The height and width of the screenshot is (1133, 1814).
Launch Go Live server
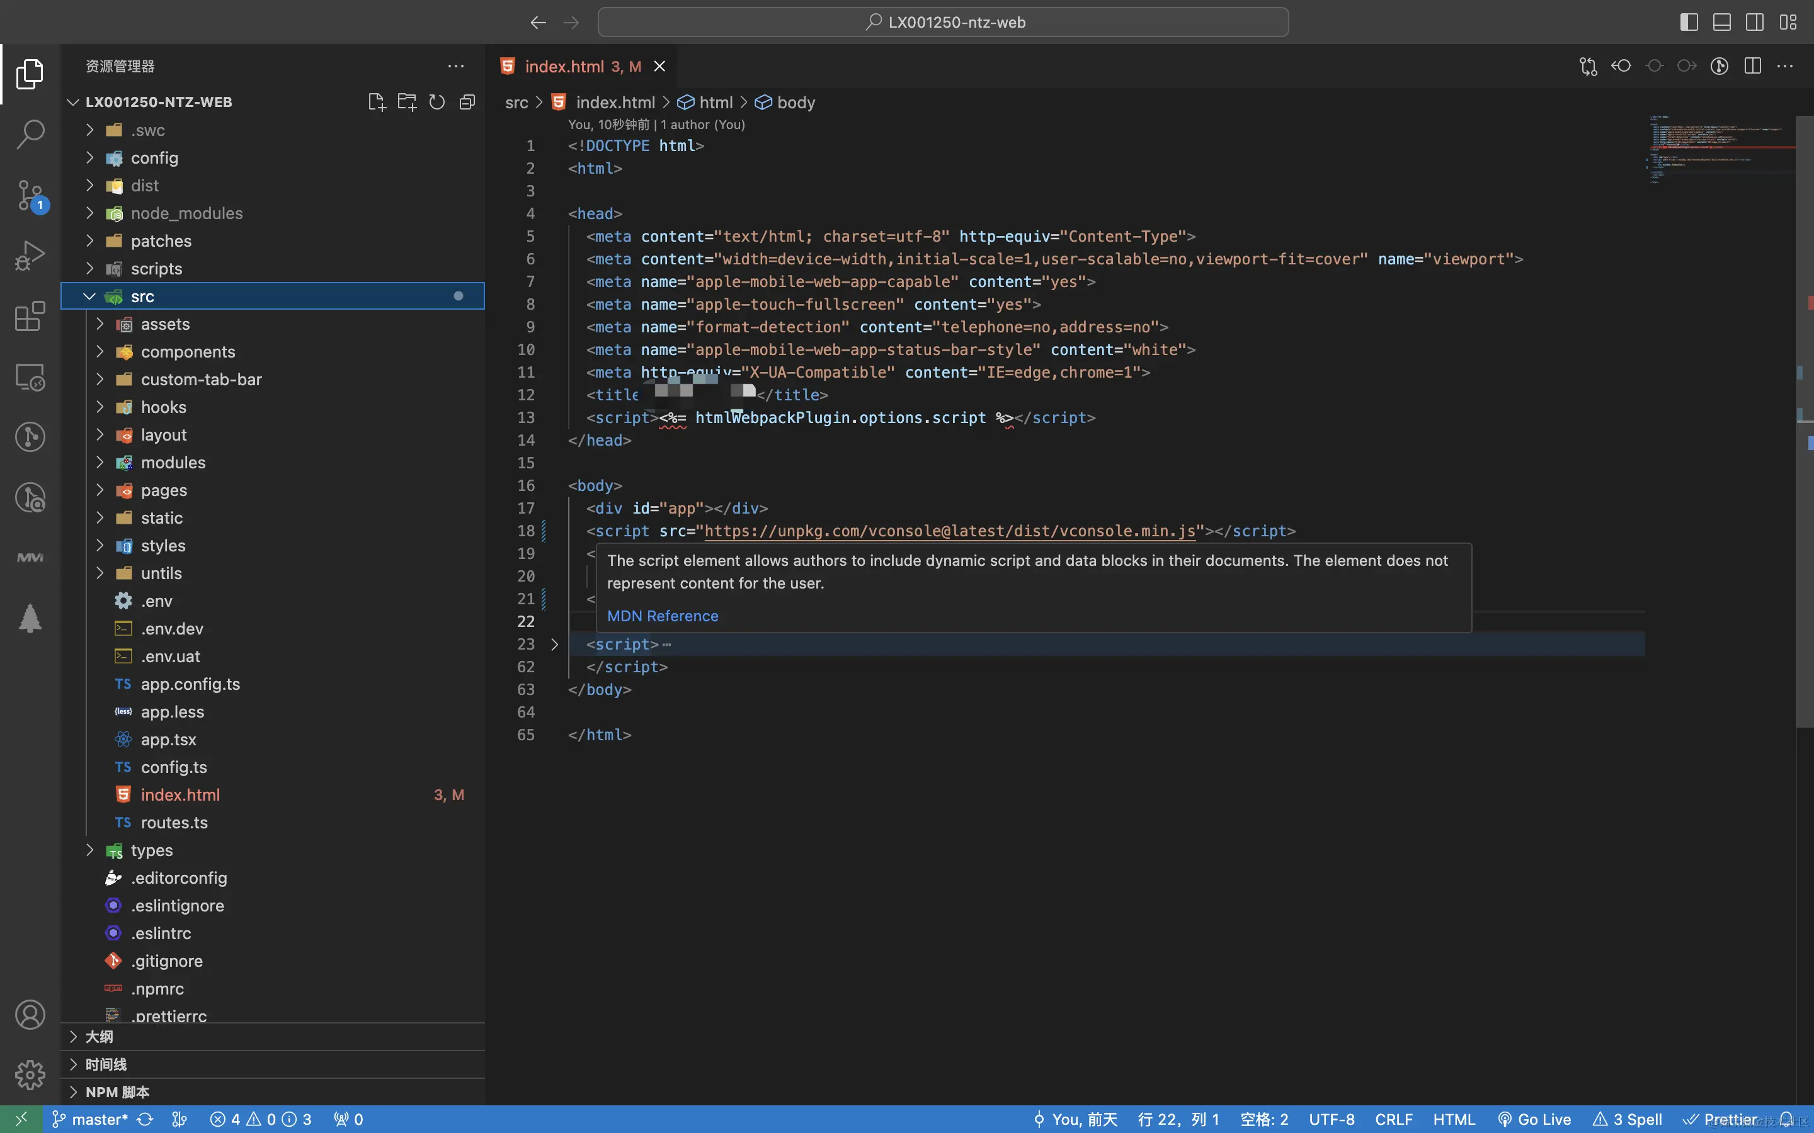click(x=1534, y=1119)
